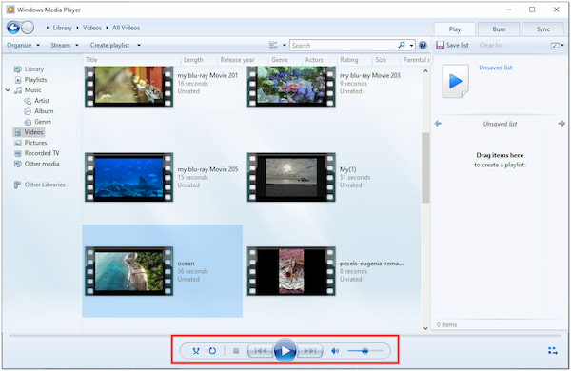Click the Forward navigation button

pos(28,28)
